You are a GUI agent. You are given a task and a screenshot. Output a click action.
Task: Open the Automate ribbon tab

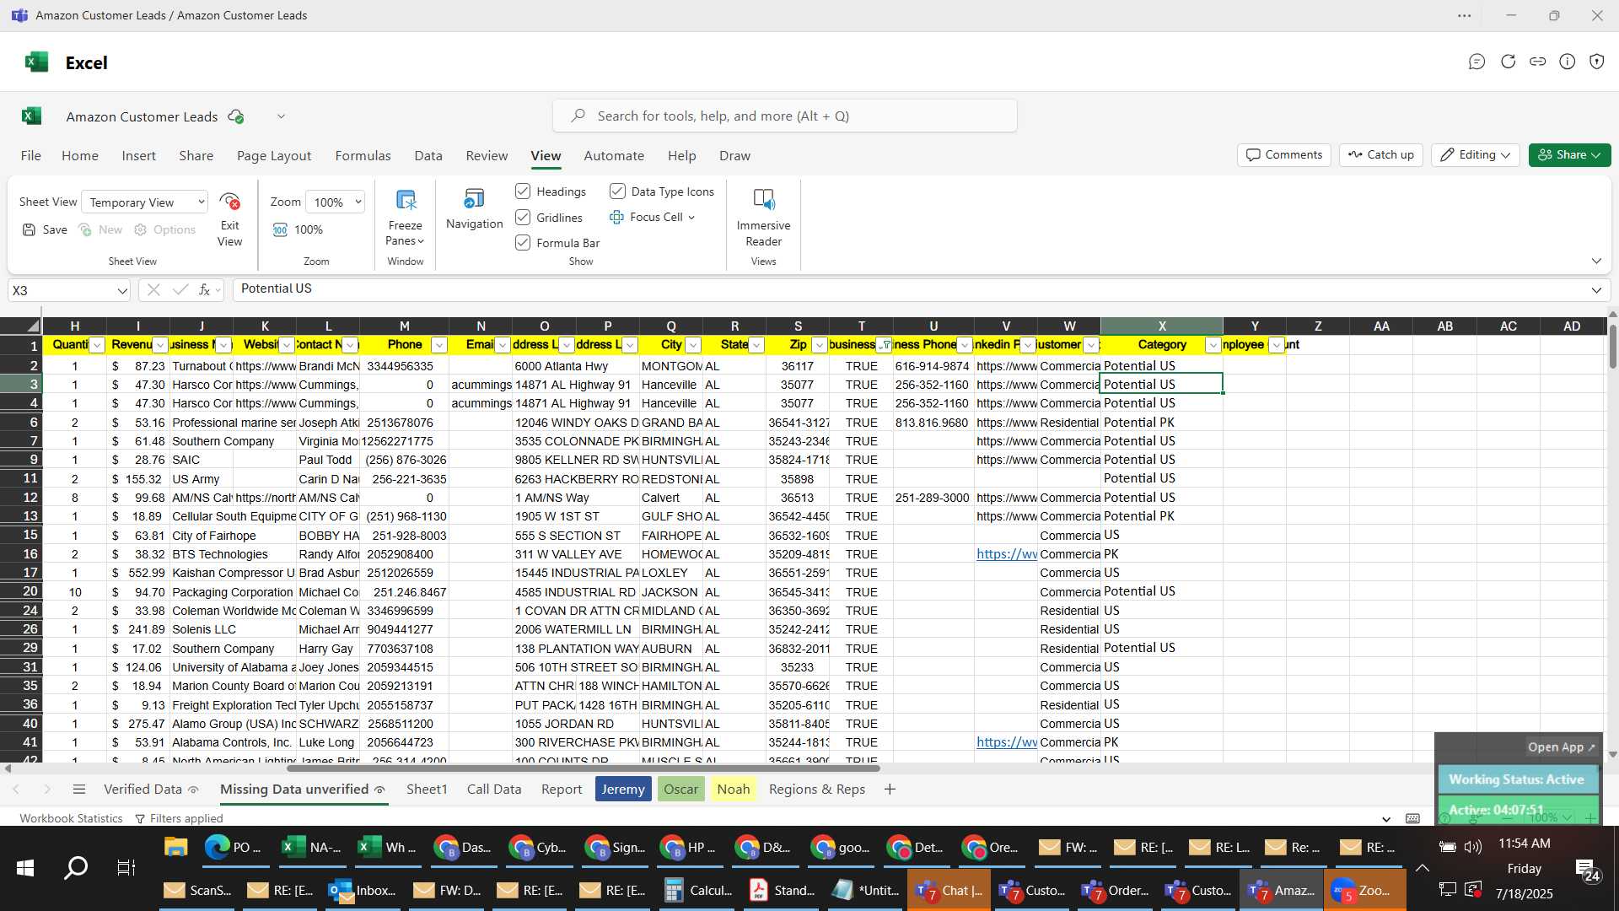[614, 155]
